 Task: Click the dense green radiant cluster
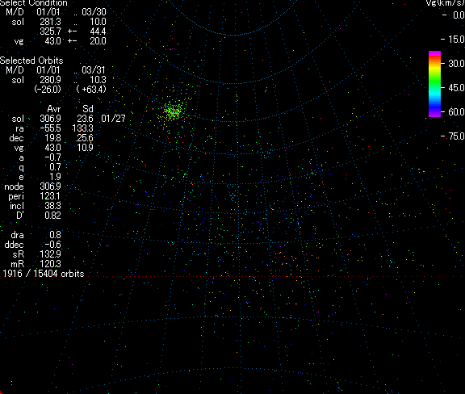(174, 111)
